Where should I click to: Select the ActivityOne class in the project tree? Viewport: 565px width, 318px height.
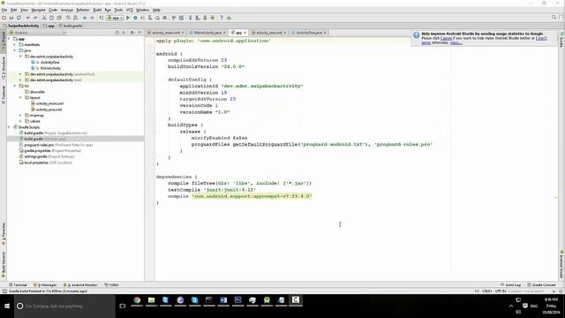click(x=49, y=63)
